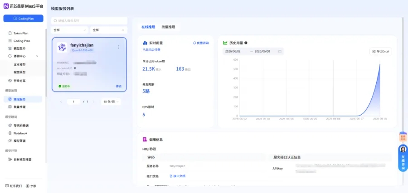This screenshot has height=193, width=408.
Task: Open the date range calendar icon
Action: point(280,51)
